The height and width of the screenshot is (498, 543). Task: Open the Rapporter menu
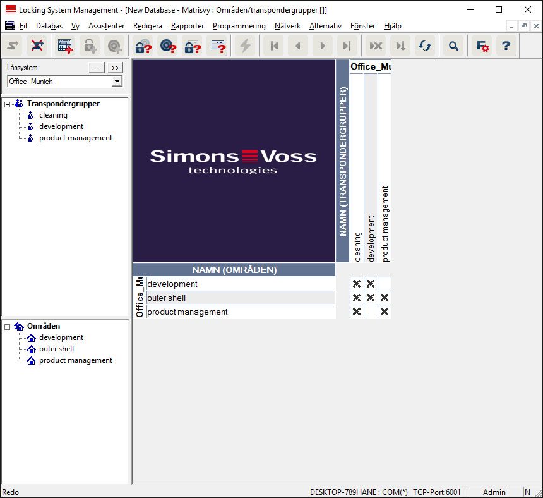point(188,26)
